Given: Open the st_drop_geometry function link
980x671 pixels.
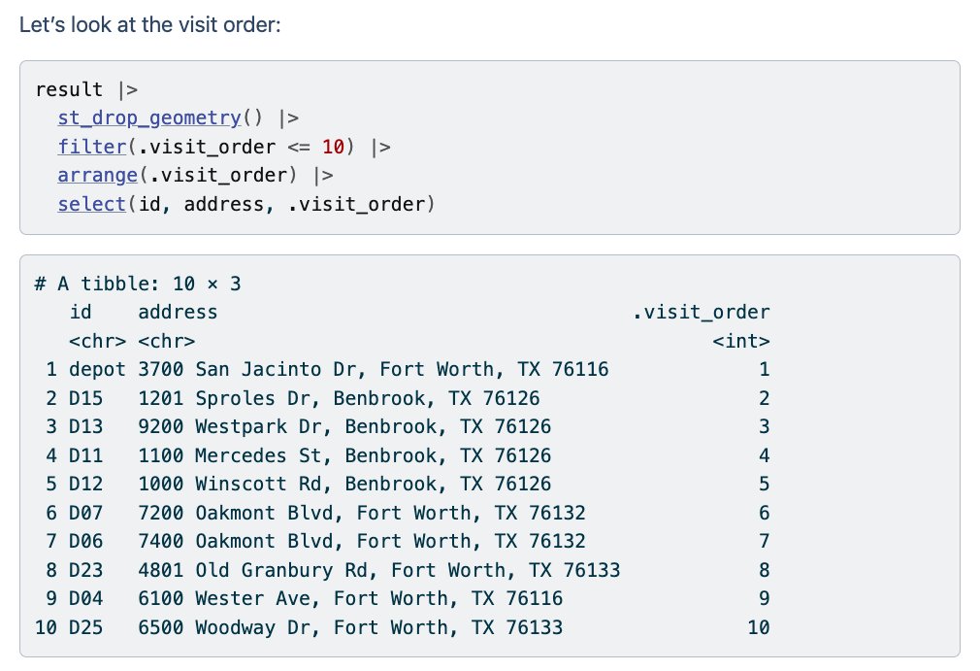Looking at the screenshot, I should pyautogui.click(x=148, y=117).
